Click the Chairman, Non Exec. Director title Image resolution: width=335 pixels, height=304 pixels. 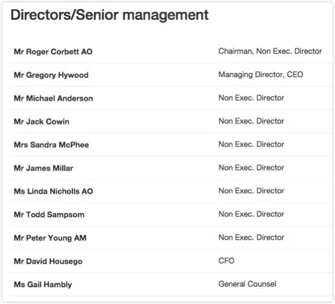270,51
